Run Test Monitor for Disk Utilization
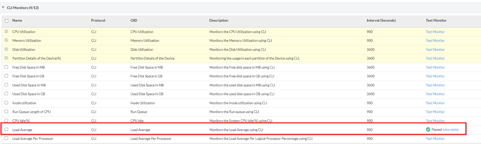This screenshot has height=144, width=481. coord(435,50)
